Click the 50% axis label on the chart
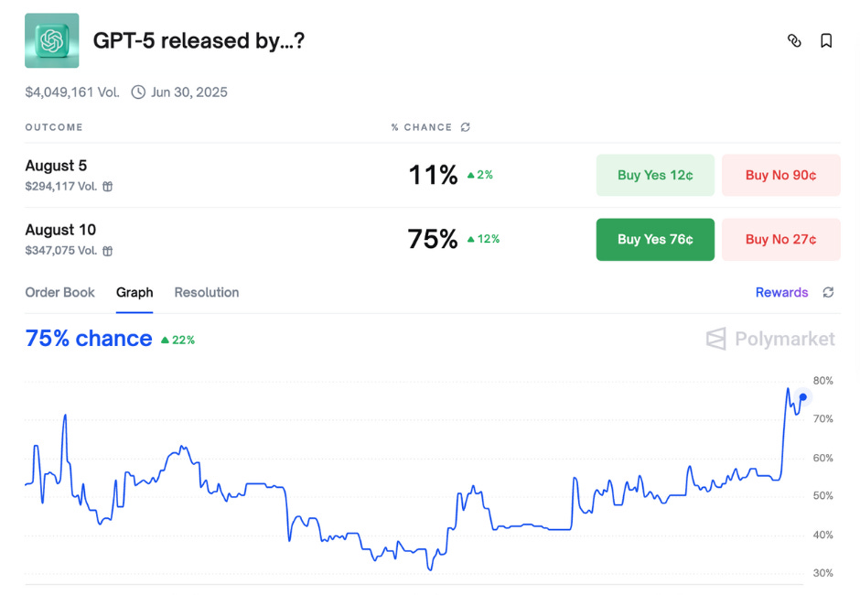The image size is (860, 595). (822, 496)
